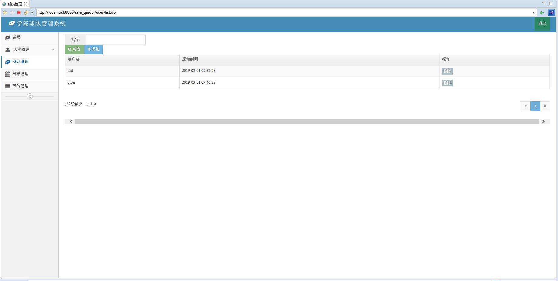558x281 pixels.
Task: Click the browser Forward arrow icon
Action: click(x=12, y=12)
